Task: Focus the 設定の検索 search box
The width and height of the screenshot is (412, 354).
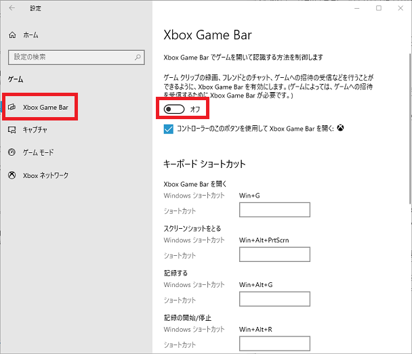Action: [76, 58]
